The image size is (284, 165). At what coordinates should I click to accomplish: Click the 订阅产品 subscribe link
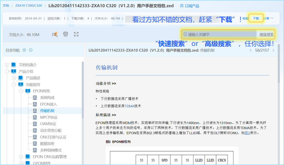pos(190,6)
